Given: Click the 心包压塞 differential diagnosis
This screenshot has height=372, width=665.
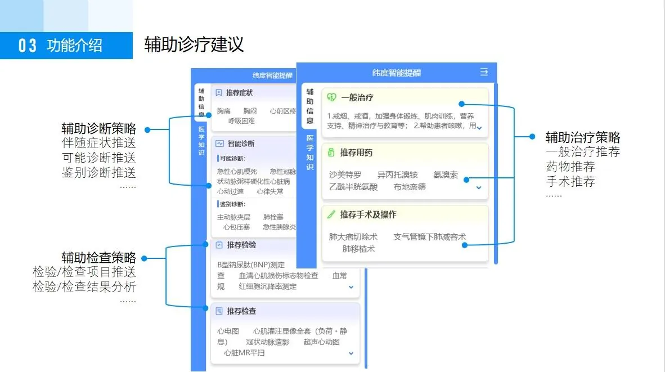Looking at the screenshot, I should tap(237, 227).
